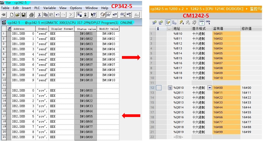The image size is (263, 141).
Task: Cut selection with scissors icon
Action: pos(39,15)
